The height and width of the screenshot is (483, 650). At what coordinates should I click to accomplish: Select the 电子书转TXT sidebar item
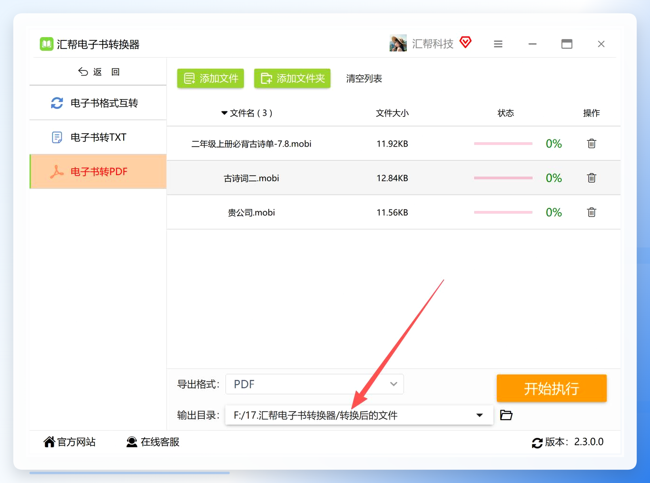[x=98, y=137]
